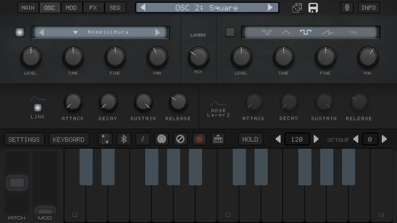Select sawtooth waveform for layer 2

[327, 32]
